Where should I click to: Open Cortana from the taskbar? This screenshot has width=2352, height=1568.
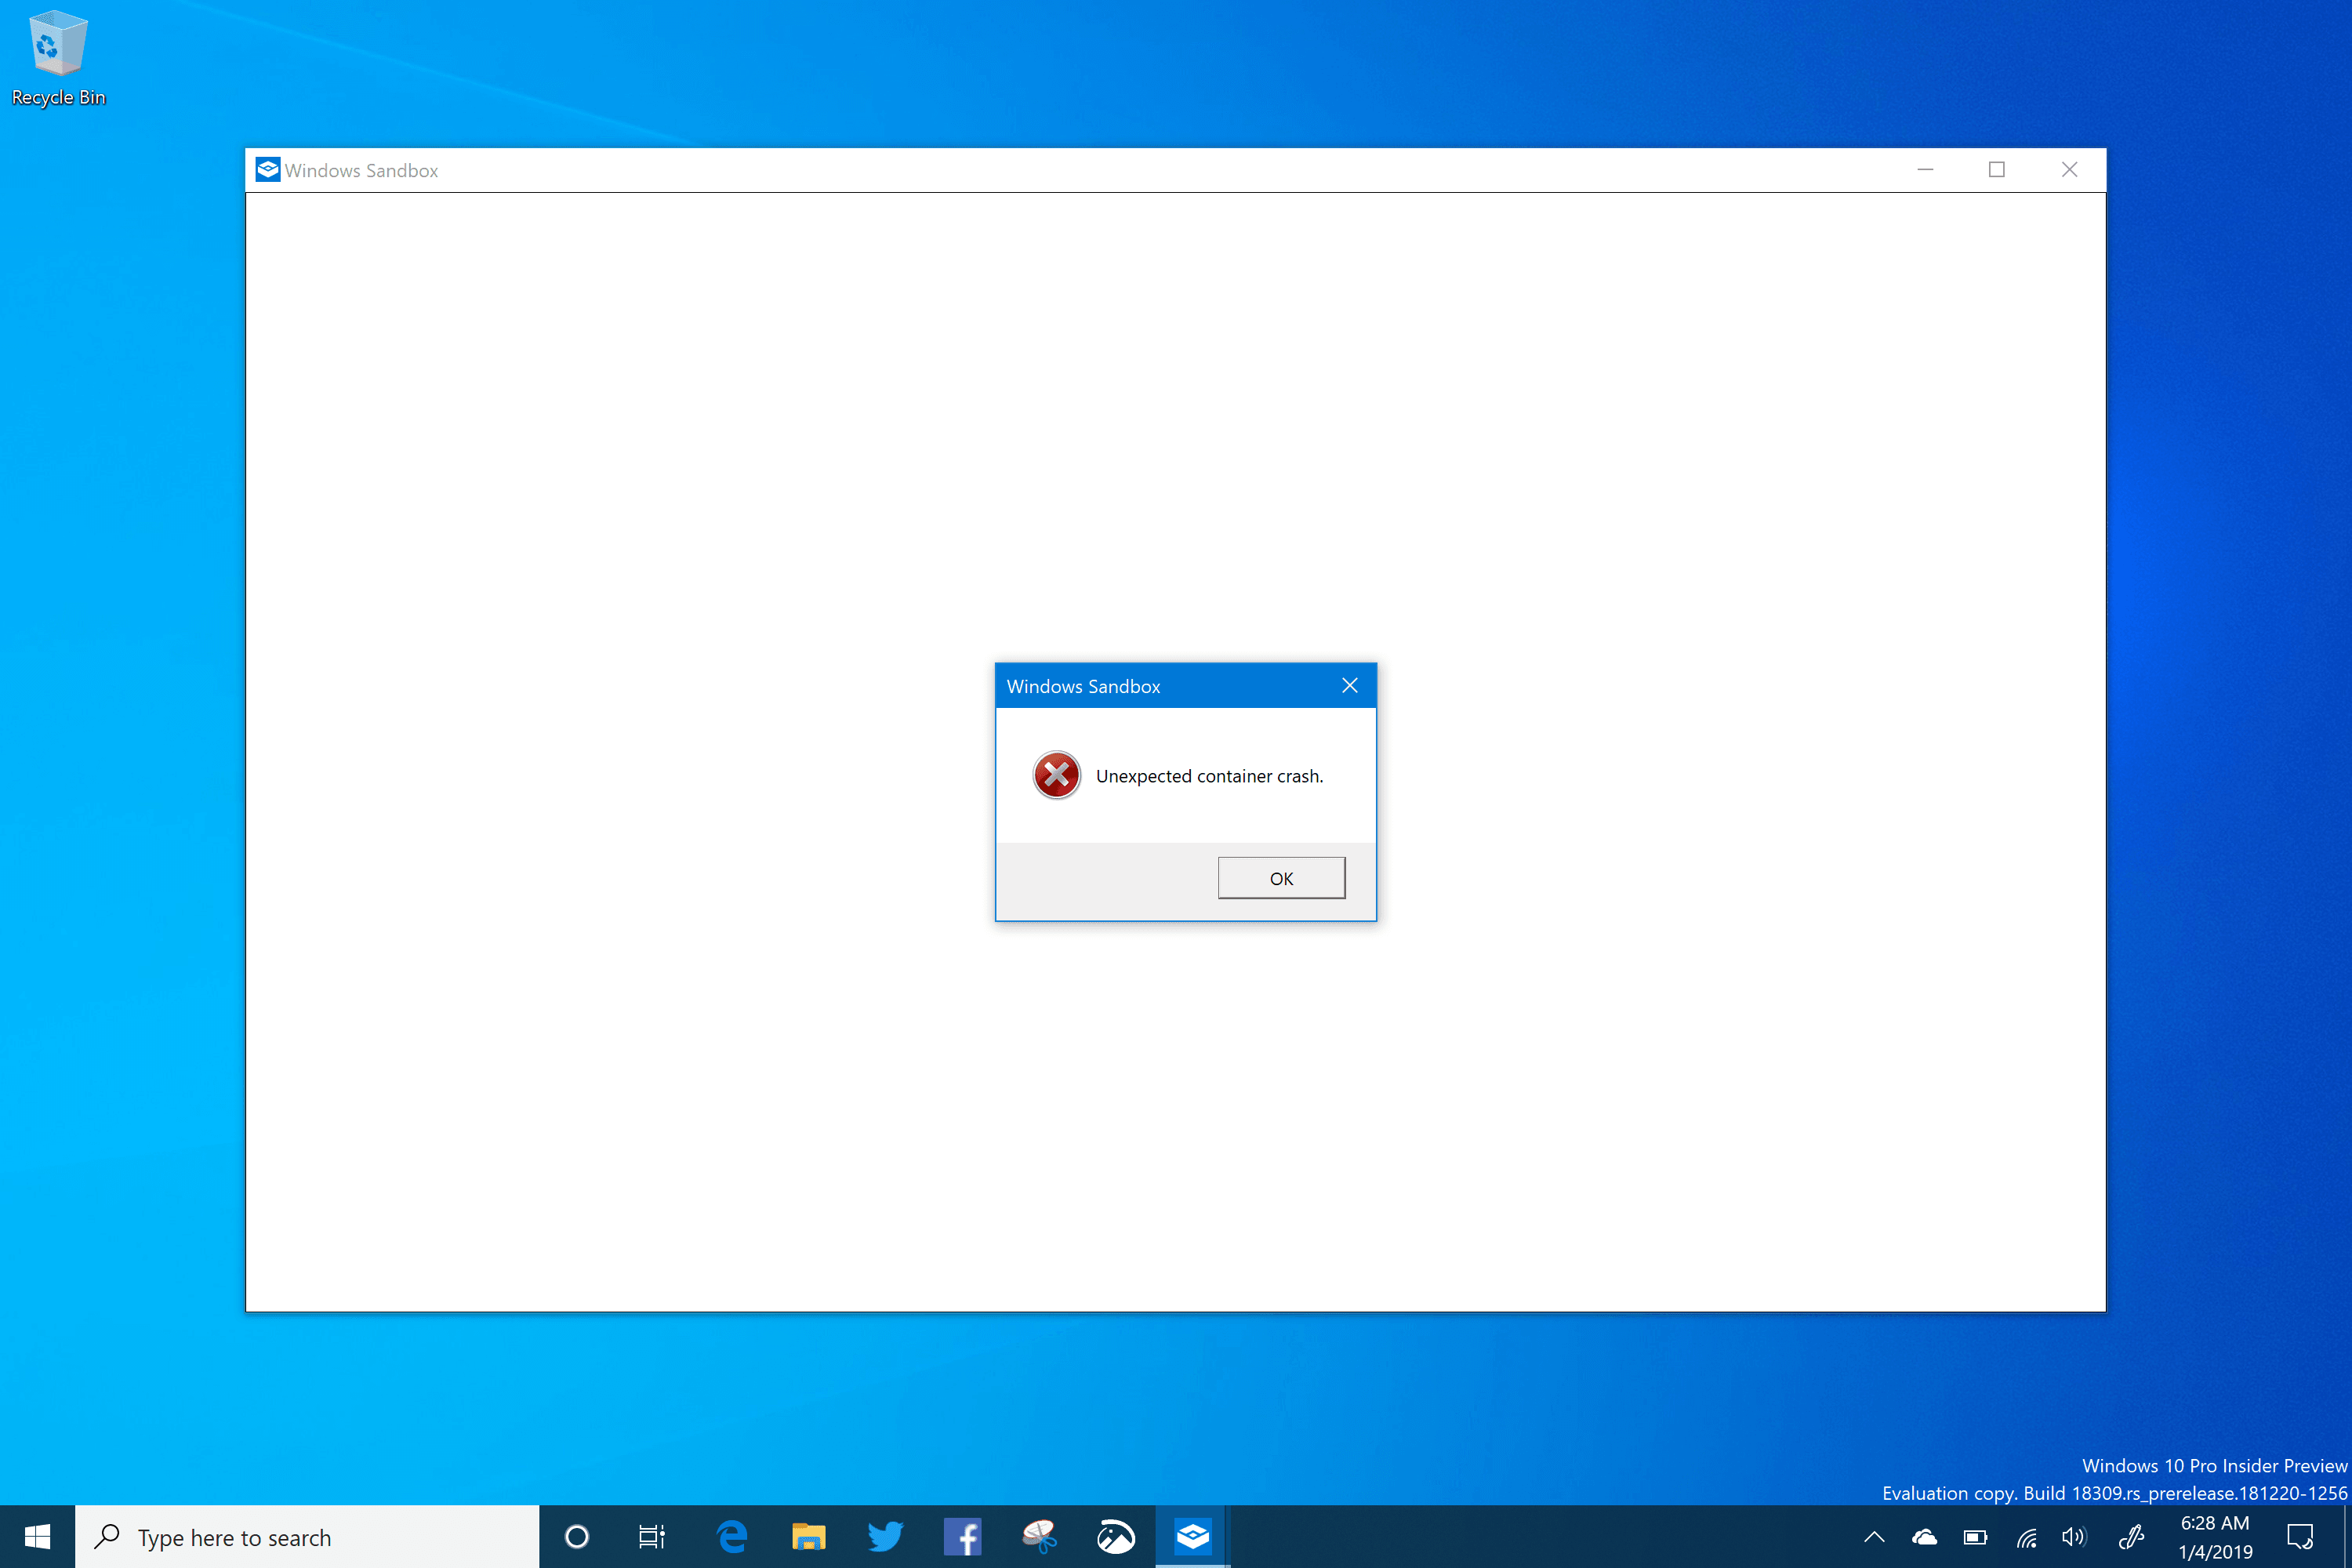click(577, 1537)
